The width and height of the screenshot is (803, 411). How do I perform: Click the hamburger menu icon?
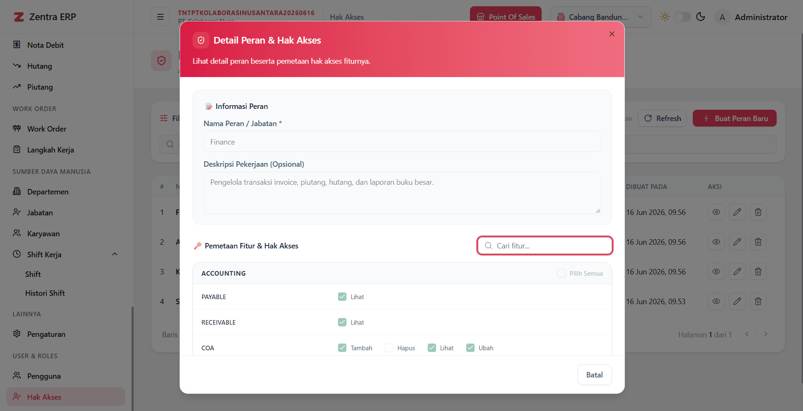click(x=160, y=17)
